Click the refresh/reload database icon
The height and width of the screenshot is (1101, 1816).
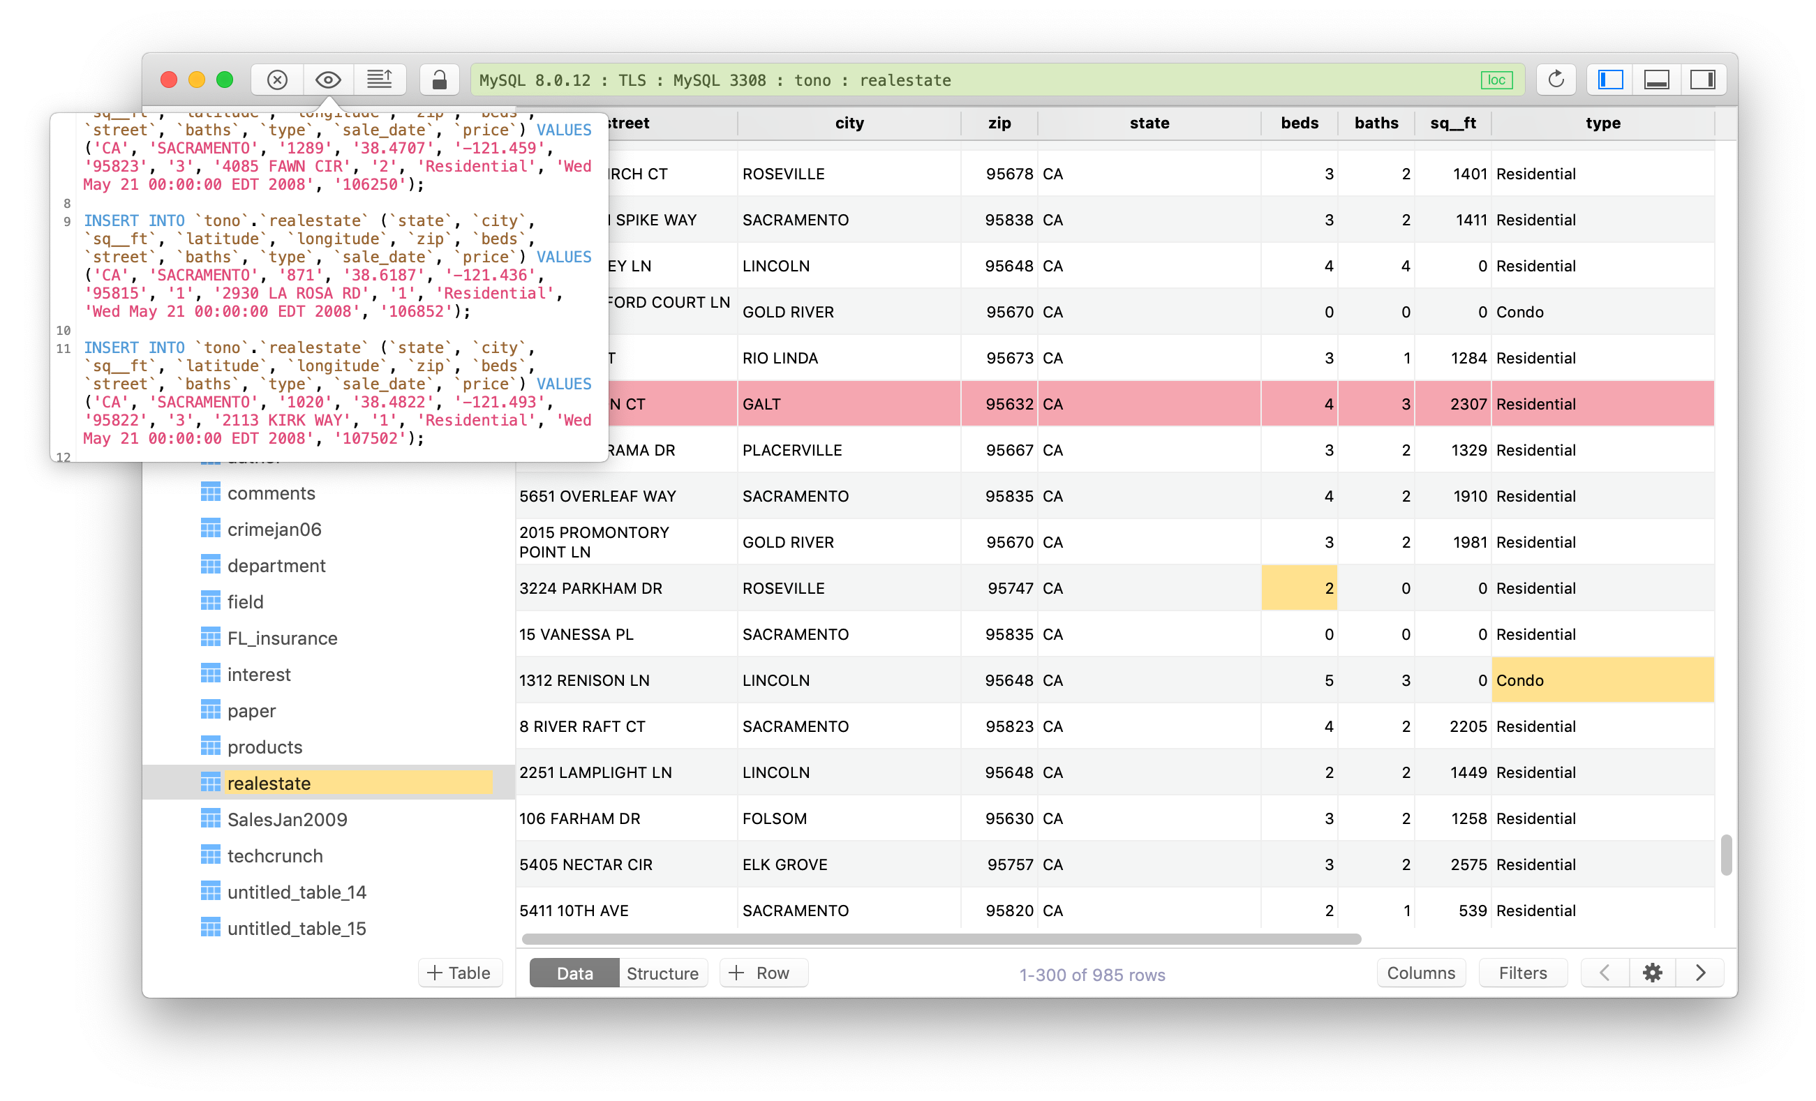(1556, 80)
